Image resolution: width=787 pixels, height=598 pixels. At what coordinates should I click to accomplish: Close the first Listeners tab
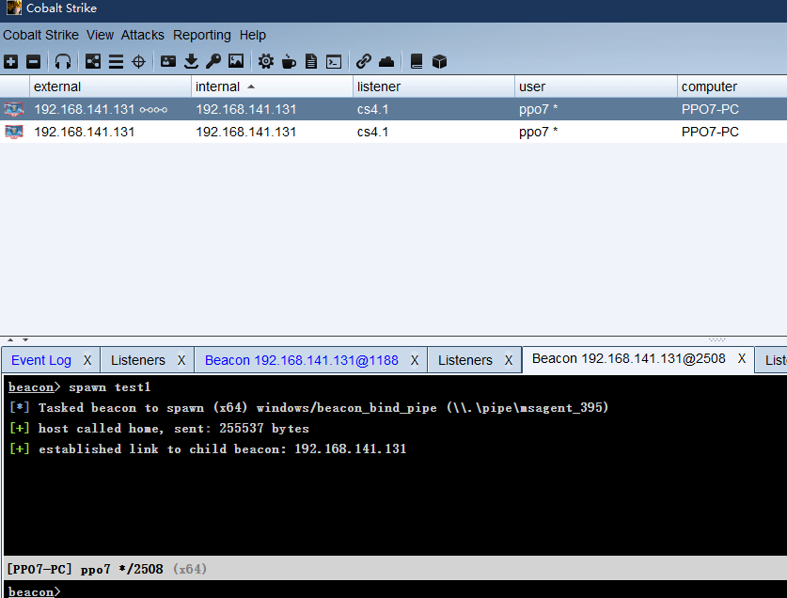tap(181, 360)
